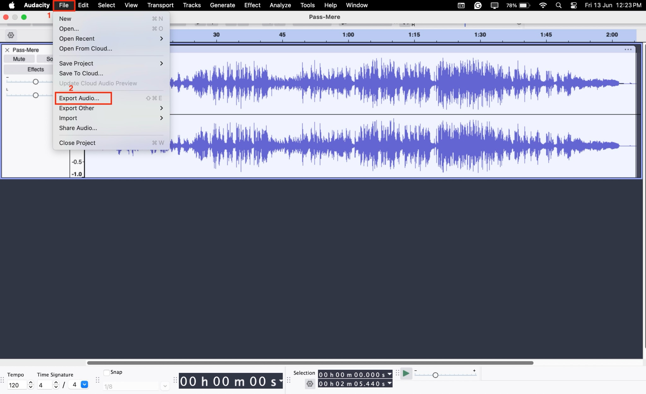The height and width of the screenshot is (394, 646).
Task: Open the View menu
Action: click(x=131, y=5)
